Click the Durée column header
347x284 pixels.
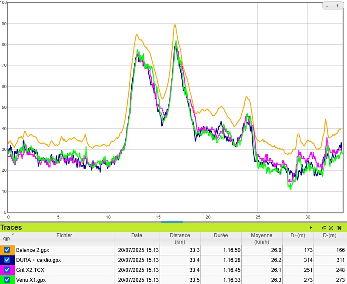[x=220, y=235]
